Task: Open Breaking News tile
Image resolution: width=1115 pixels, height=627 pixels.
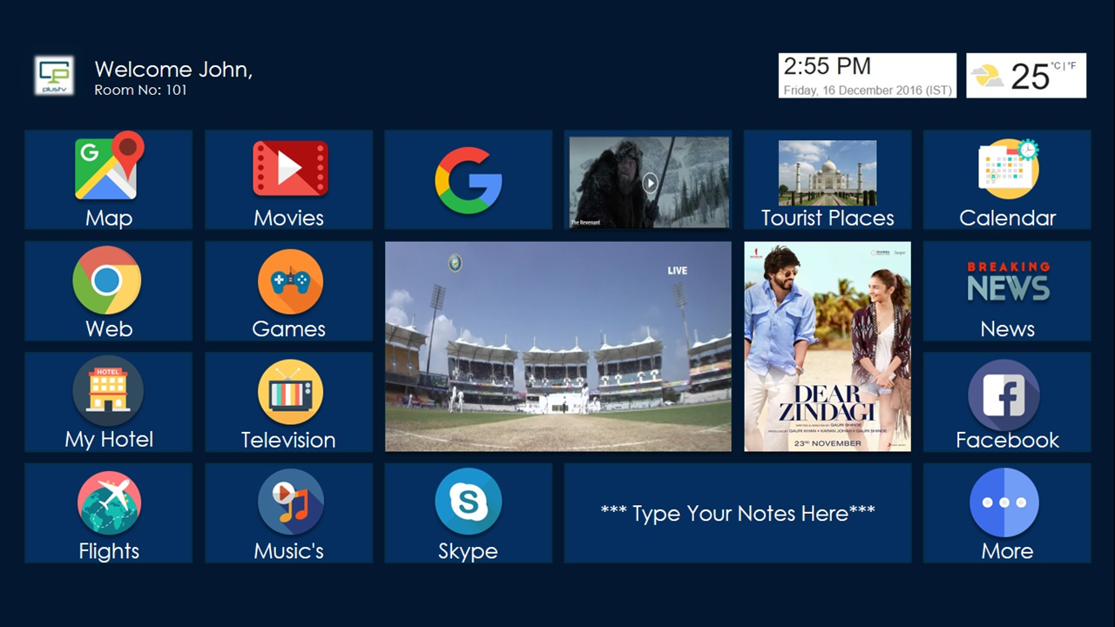Action: click(1007, 291)
